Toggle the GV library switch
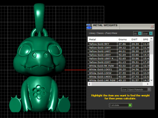The image size is (158, 118). click(138, 33)
